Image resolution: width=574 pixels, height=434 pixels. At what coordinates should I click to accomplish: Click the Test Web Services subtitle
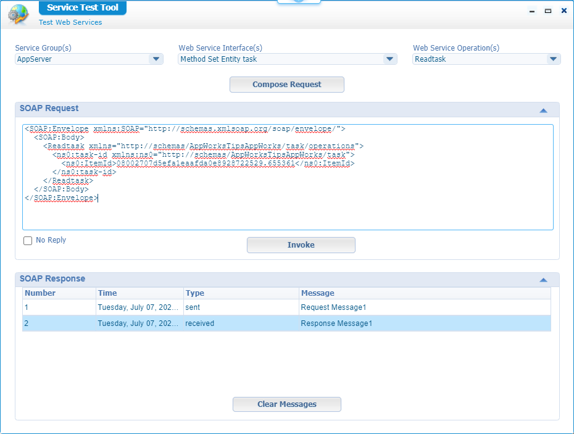pos(70,22)
